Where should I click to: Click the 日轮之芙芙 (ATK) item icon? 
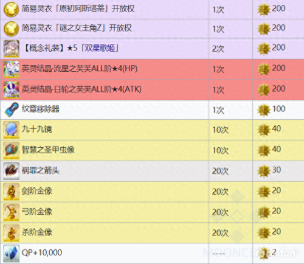[x=12, y=90]
